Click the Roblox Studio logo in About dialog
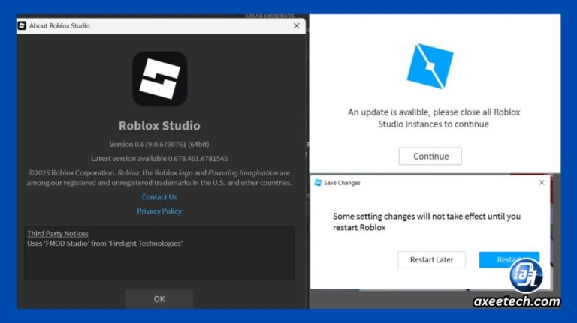 (x=160, y=79)
